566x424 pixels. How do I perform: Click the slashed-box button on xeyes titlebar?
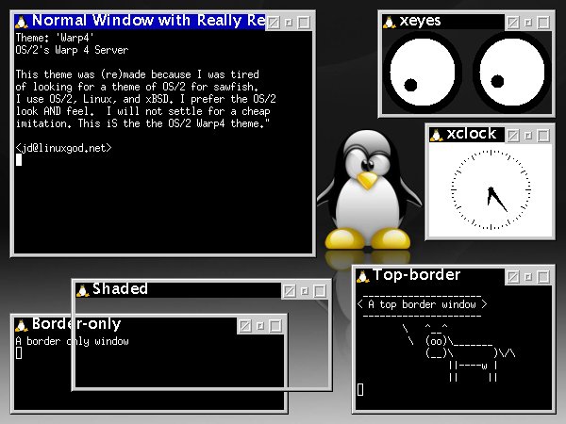click(513, 23)
